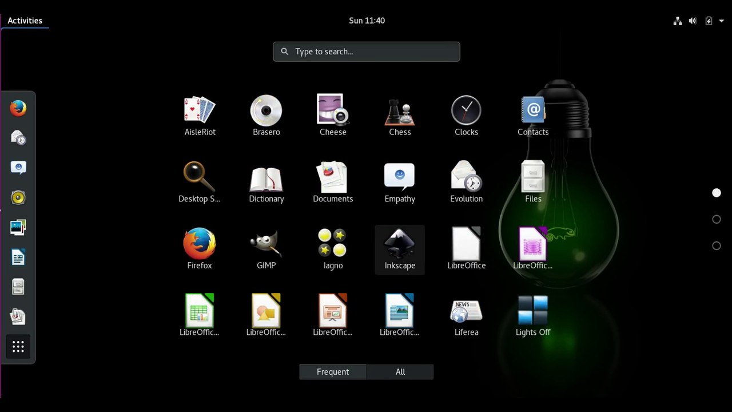Toggle the Show Applications grid button
This screenshot has height=412, width=732.
(18, 346)
